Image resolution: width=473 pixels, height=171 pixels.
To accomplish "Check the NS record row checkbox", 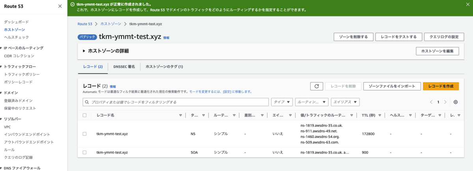I will tap(84, 134).
